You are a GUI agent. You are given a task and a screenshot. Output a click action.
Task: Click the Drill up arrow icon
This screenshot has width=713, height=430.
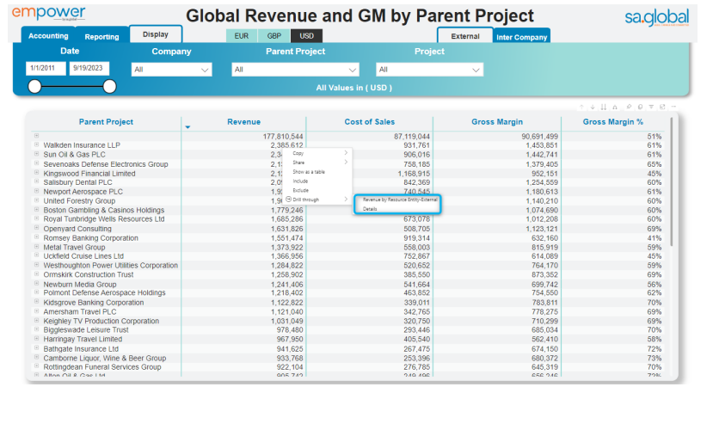click(581, 107)
